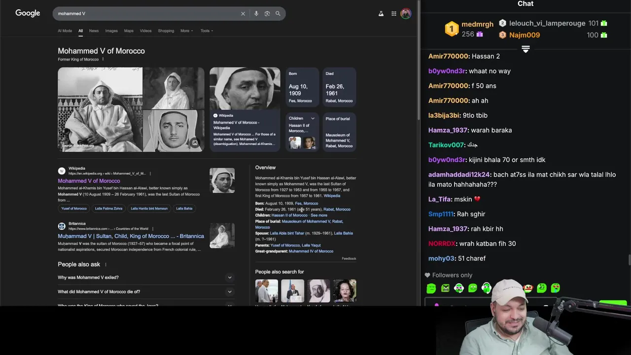Open Google Lens image search icon
Viewport: 631px width, 355px height.
pos(267,14)
